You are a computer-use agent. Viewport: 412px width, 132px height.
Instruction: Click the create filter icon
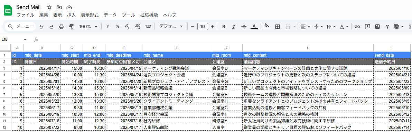coord(387,27)
